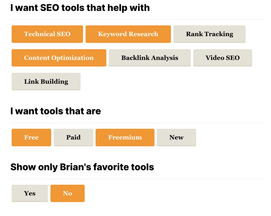271x216 pixels.
Task: Enable the Rank Tracking filter
Action: click(209, 34)
